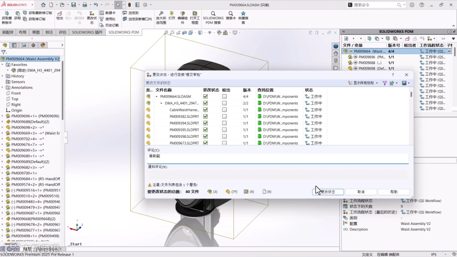Uncheck 更改状态 for EWA_H3_4401_2947 row

pos(206,103)
